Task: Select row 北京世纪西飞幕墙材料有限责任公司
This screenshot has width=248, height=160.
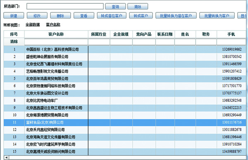Action: coord(125,64)
